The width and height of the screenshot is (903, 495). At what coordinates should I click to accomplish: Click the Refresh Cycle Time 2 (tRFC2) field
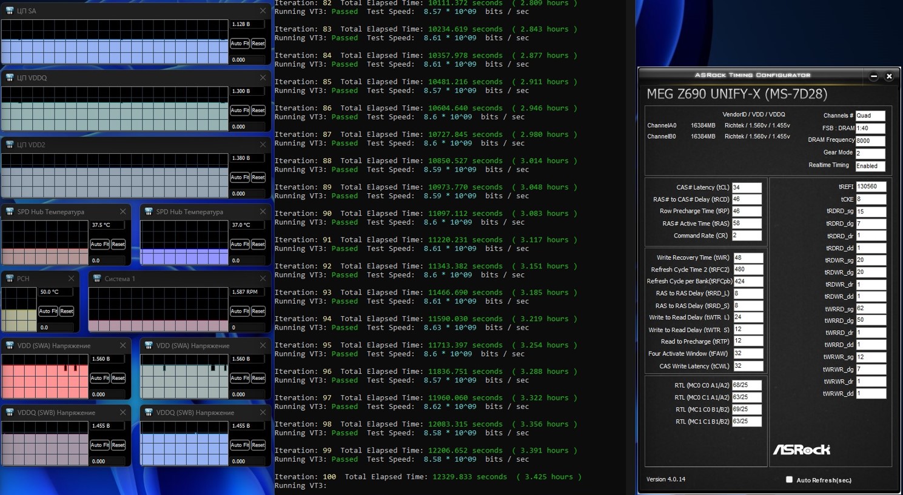[748, 270]
